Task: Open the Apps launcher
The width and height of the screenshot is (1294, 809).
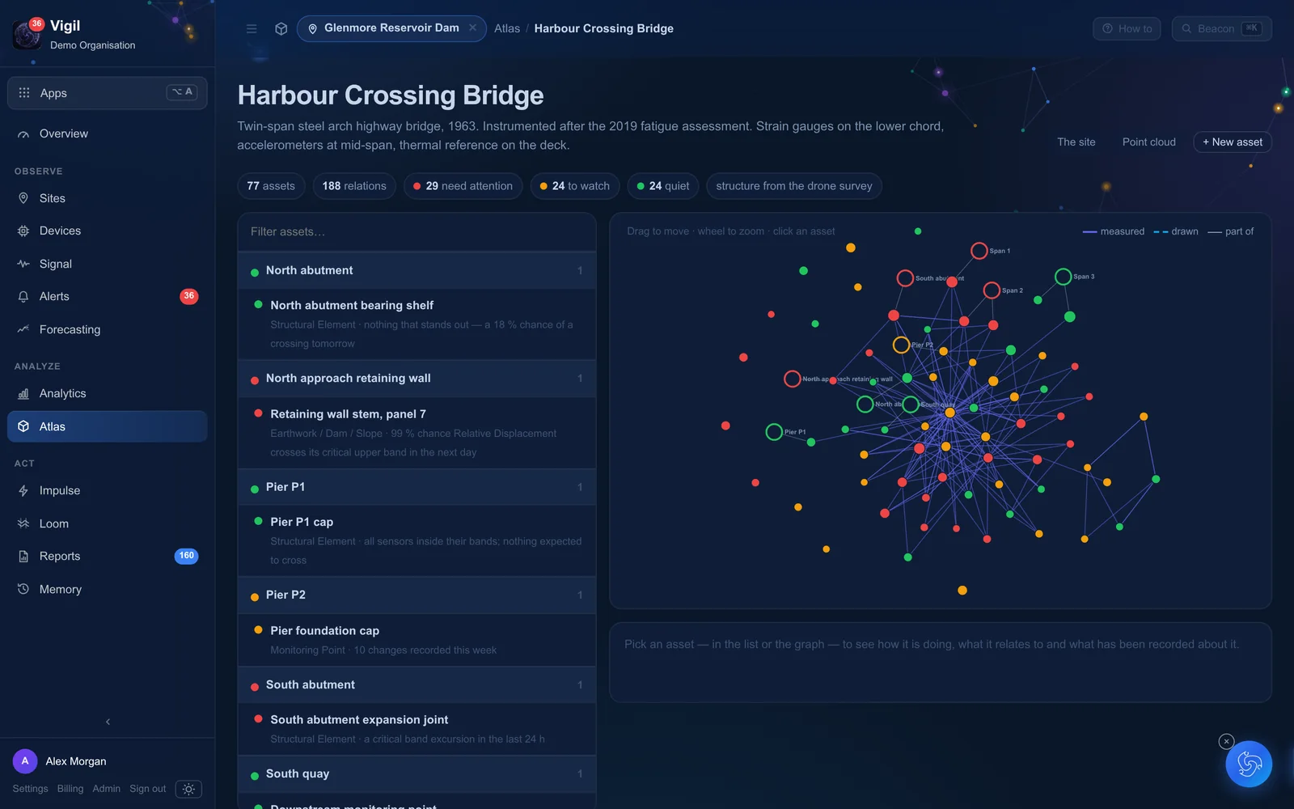Action: click(108, 93)
